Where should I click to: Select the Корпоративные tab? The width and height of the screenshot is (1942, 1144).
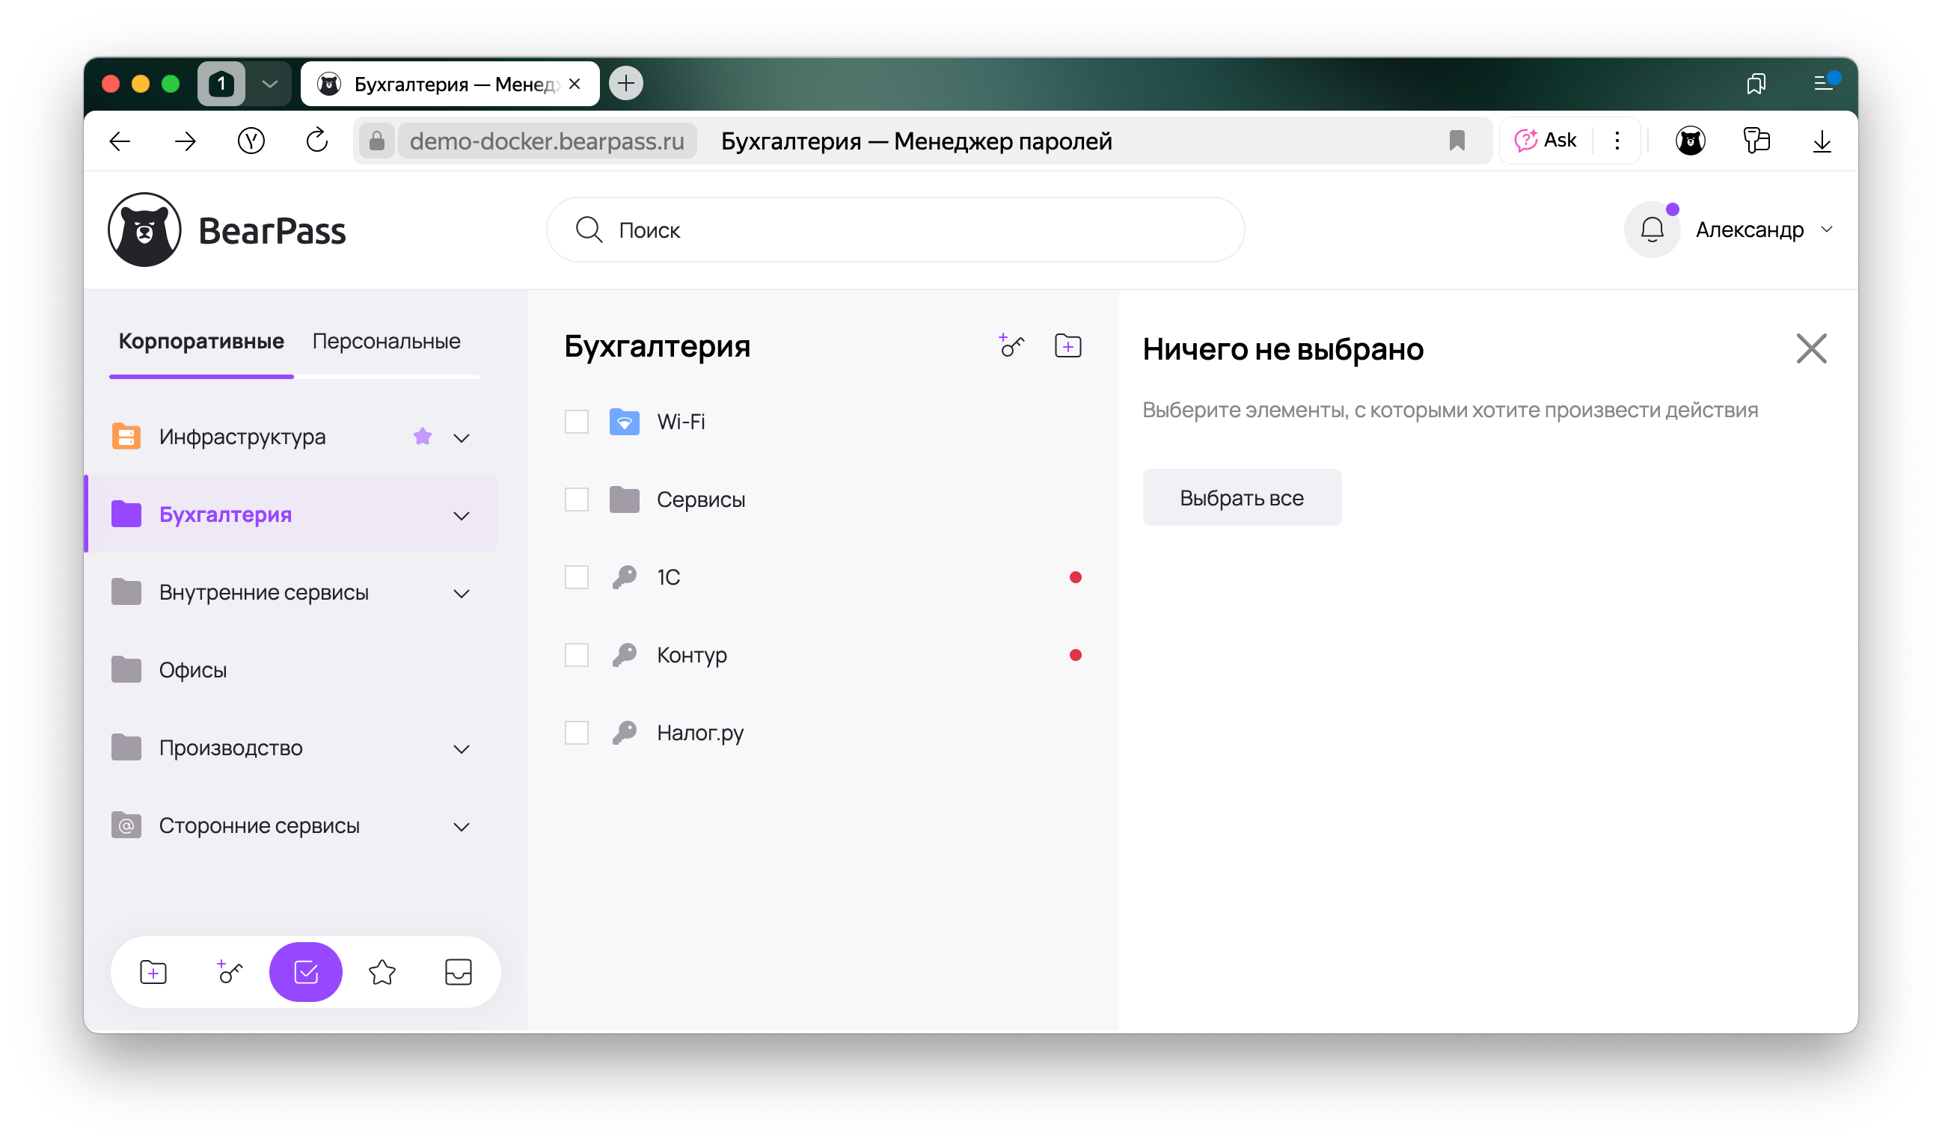(200, 342)
